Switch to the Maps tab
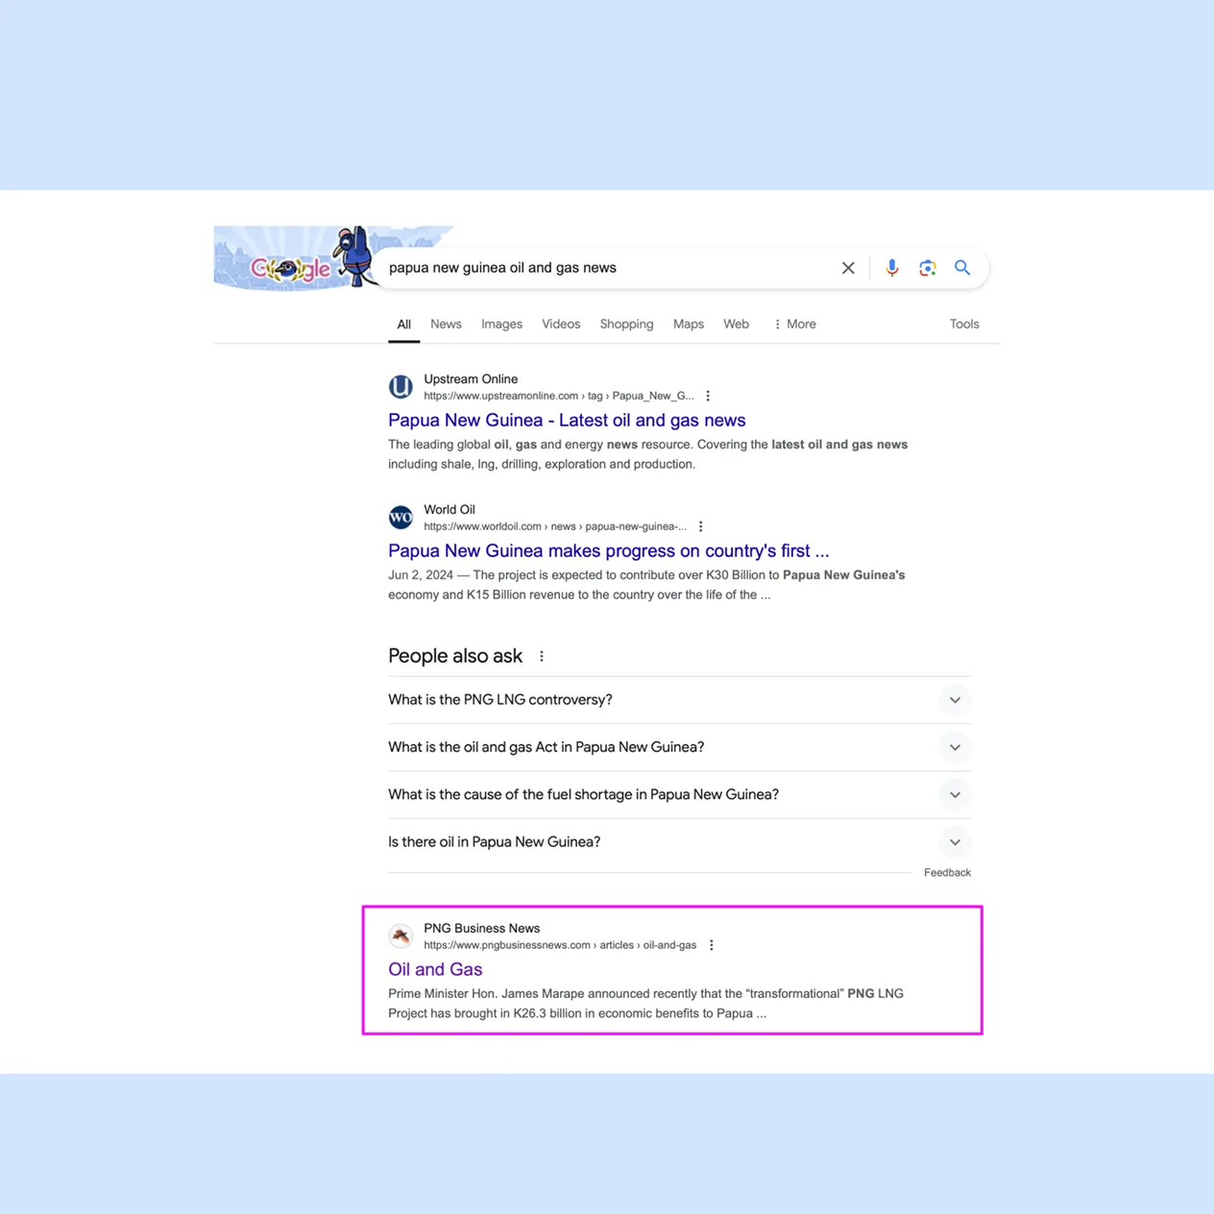Screen dimensions: 1214x1214 click(x=689, y=325)
